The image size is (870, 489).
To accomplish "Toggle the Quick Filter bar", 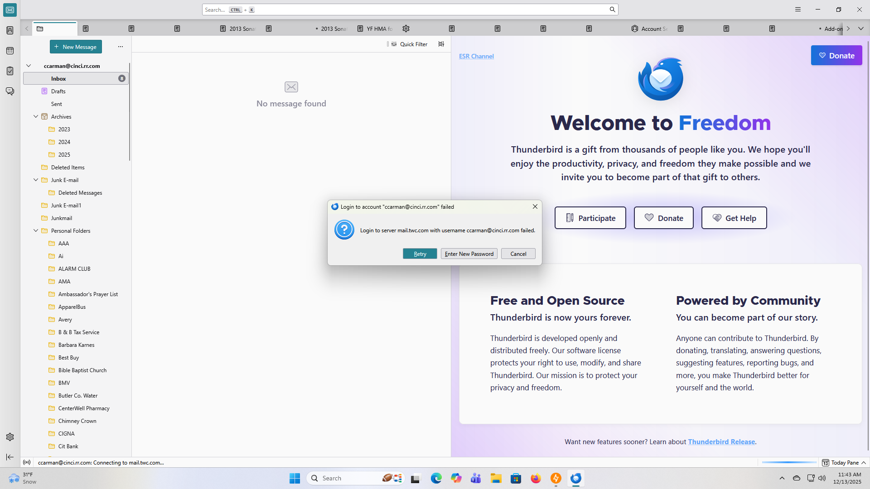I will pyautogui.click(x=410, y=44).
